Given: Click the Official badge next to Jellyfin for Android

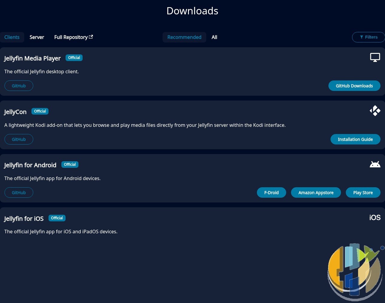Looking at the screenshot, I should pos(70,165).
